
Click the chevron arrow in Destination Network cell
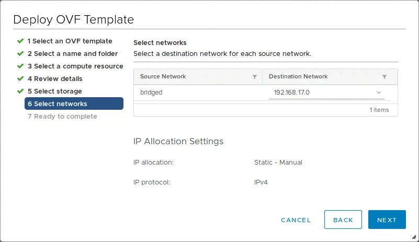point(379,93)
